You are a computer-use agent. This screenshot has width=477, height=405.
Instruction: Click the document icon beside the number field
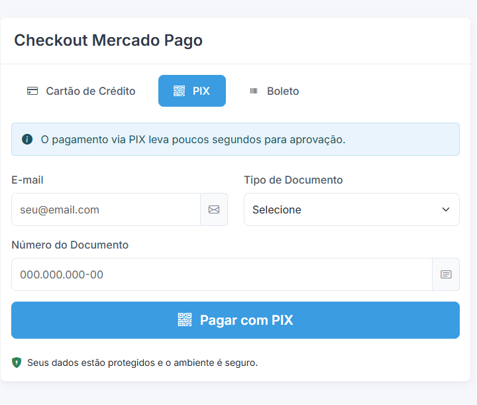point(446,274)
